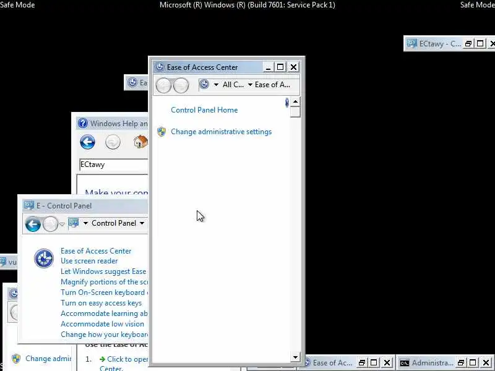Viewport: 495px width, 371px height.
Task: Click Forward button in E - Control Panel window
Action: (x=50, y=224)
